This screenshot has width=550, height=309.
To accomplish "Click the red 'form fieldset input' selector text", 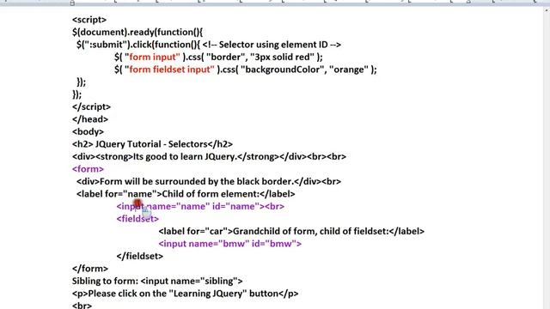I will [x=172, y=70].
